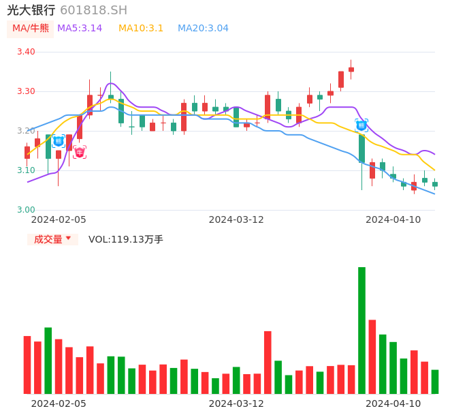
Task: Toggle the yellow MA10 legend entry
Action: coord(141,29)
